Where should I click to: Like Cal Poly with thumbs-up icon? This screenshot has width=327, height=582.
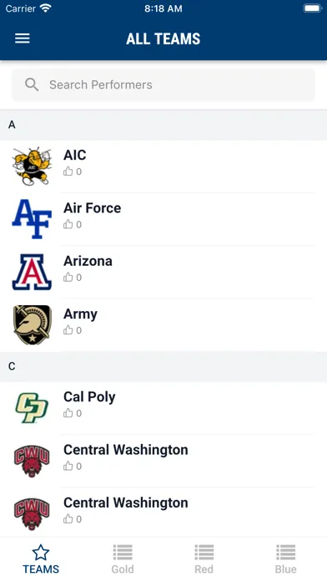click(x=68, y=413)
